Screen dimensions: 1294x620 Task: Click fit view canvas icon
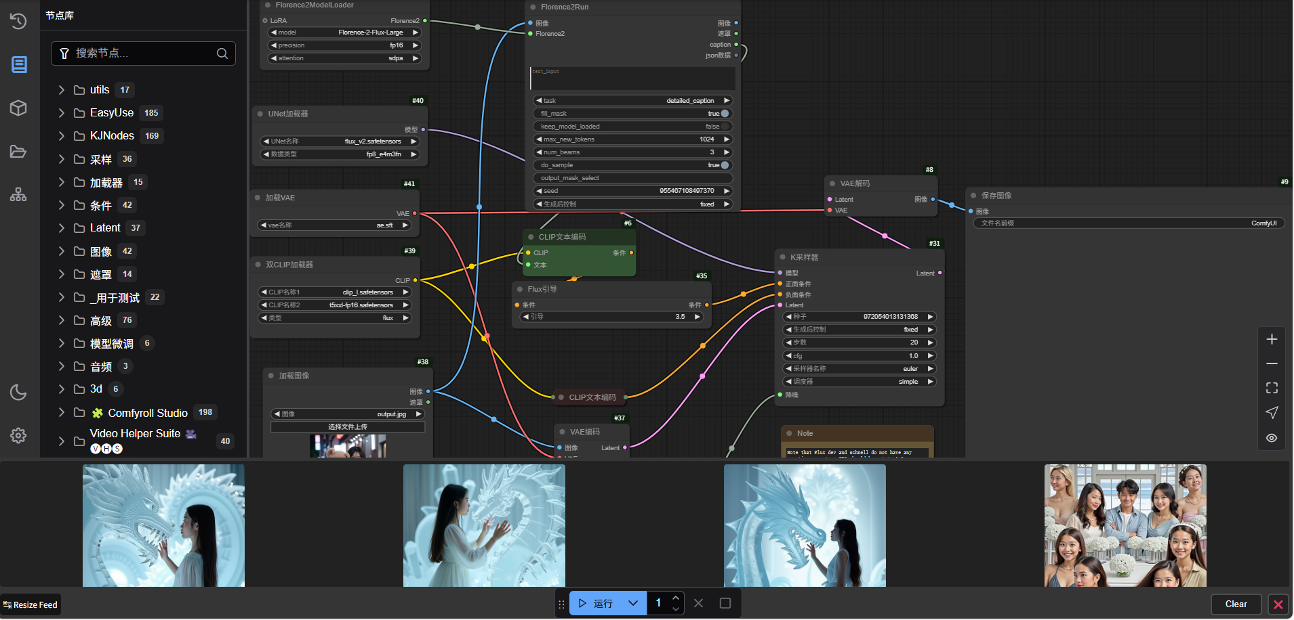[1272, 388]
